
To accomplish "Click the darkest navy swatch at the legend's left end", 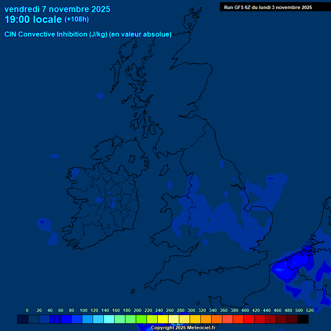I will click(x=23, y=319).
